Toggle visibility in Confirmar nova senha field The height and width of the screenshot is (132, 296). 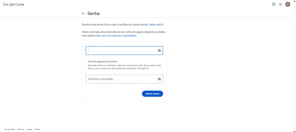tap(159, 79)
